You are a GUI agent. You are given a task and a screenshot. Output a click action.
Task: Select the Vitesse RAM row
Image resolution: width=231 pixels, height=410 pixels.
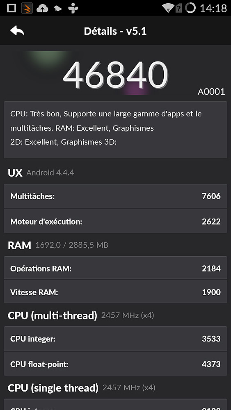[115, 292]
